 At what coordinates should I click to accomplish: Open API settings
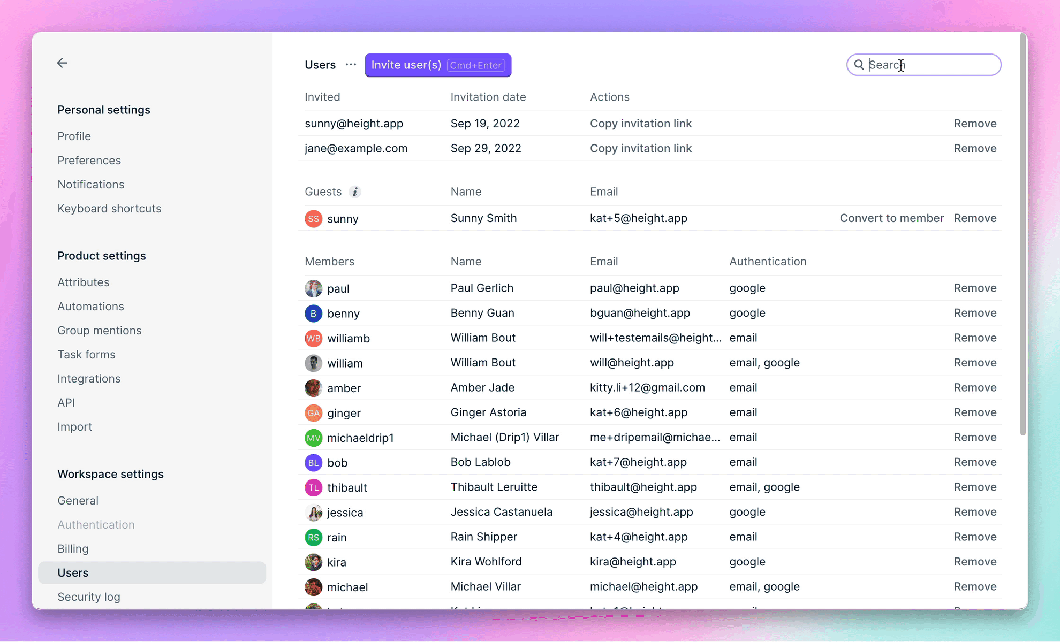pyautogui.click(x=66, y=403)
